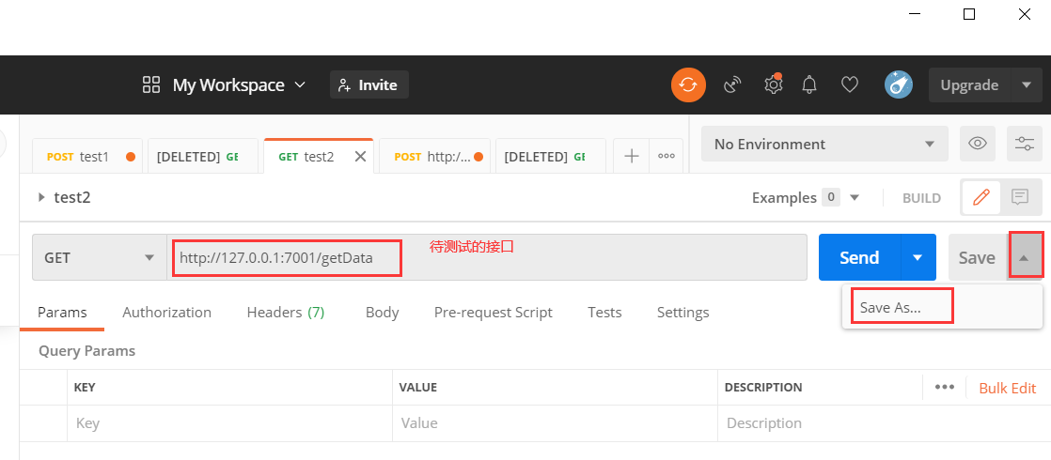This screenshot has height=460, width=1051.
Task: Open the No Environment selector
Action: [824, 144]
